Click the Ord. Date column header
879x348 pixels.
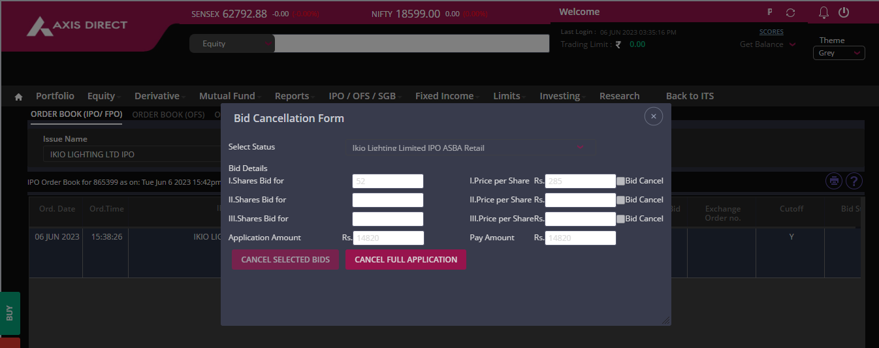pyautogui.click(x=57, y=209)
